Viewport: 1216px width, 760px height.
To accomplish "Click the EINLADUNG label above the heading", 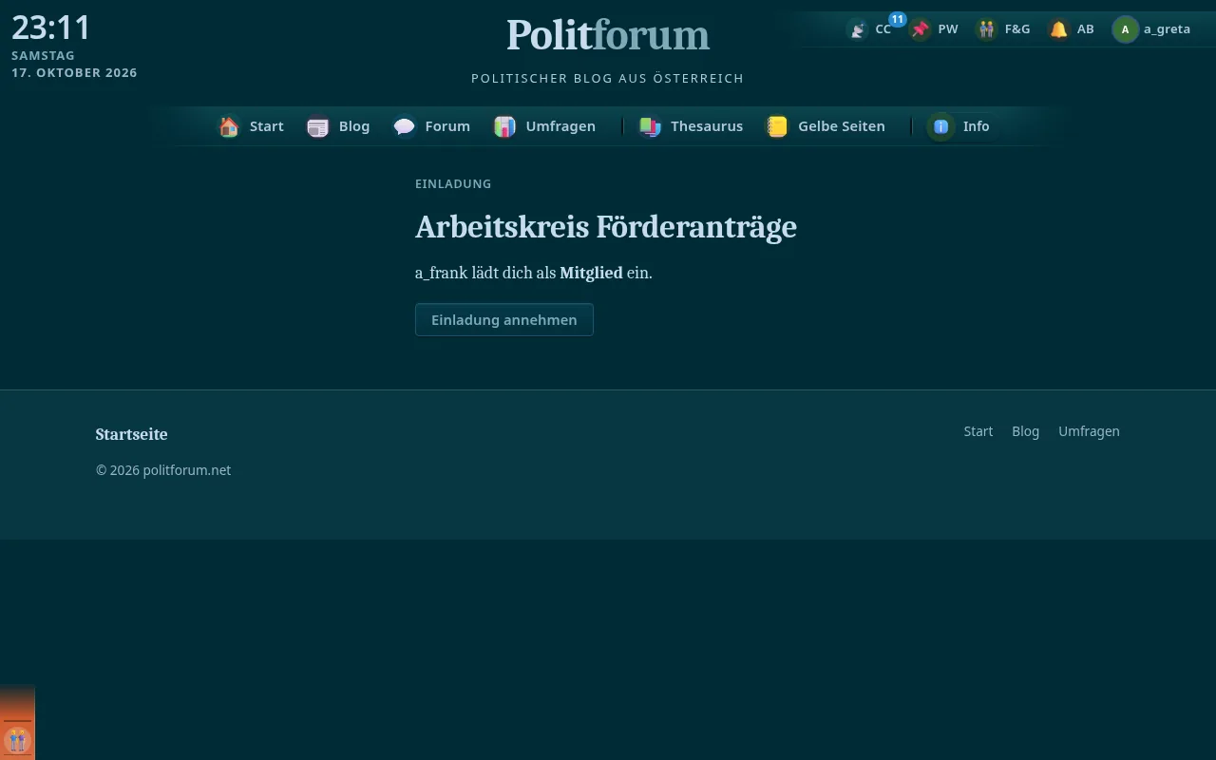I will click(453, 183).
